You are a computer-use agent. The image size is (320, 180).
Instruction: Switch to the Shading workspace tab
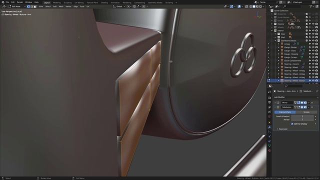point(104,2)
